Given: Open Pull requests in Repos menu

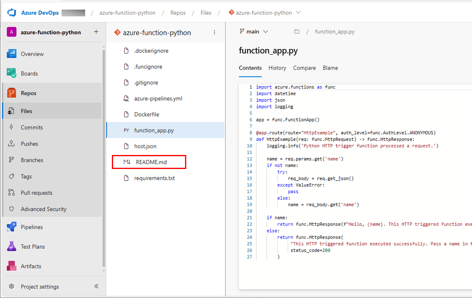Looking at the screenshot, I should coord(52,193).
